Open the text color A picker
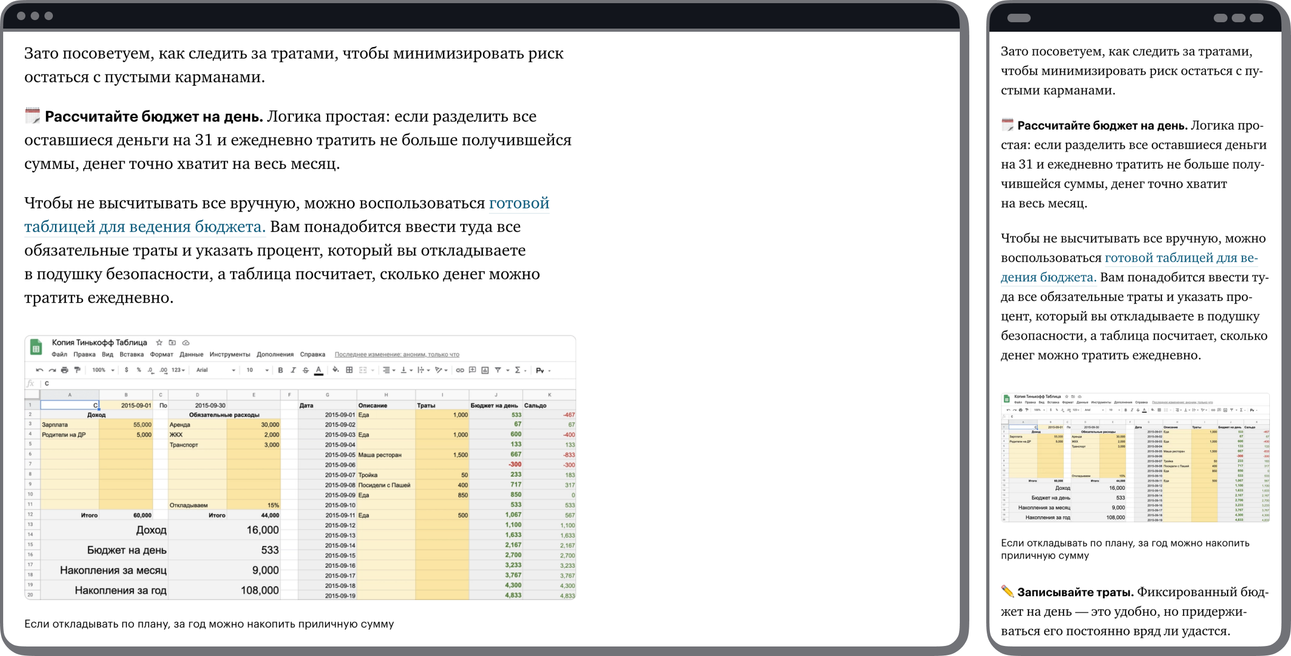 tap(319, 370)
